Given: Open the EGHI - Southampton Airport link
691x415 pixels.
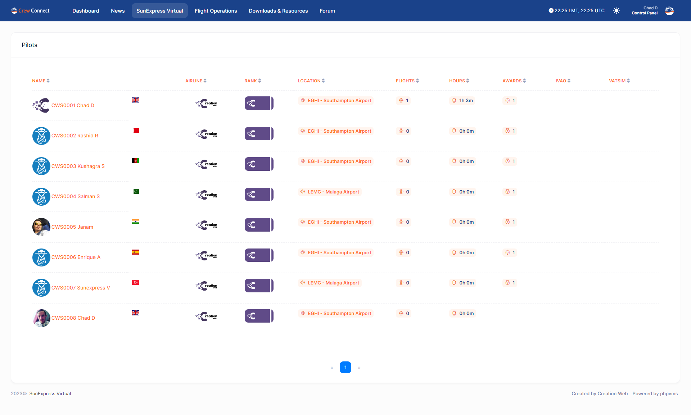Looking at the screenshot, I should coord(339,100).
